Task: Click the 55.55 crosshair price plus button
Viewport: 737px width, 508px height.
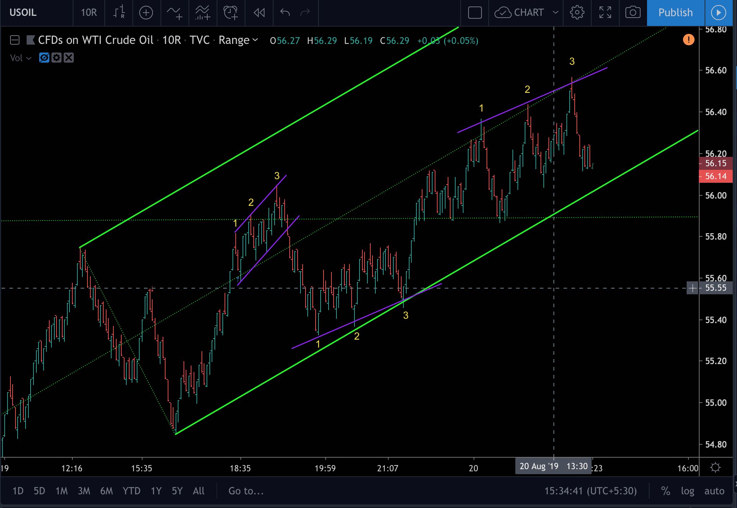Action: coord(692,288)
